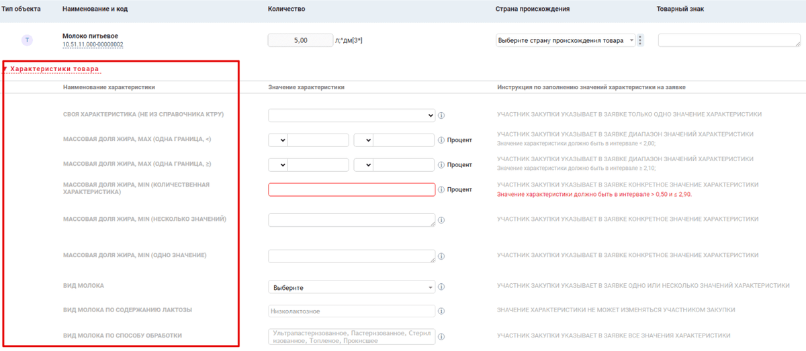This screenshot has width=806, height=351.
Task: Open the 'Вид молока' 'Выберите' dropdown
Action: click(x=351, y=287)
